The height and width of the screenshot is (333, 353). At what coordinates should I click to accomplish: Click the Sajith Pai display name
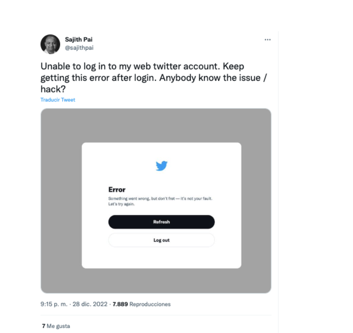78,39
